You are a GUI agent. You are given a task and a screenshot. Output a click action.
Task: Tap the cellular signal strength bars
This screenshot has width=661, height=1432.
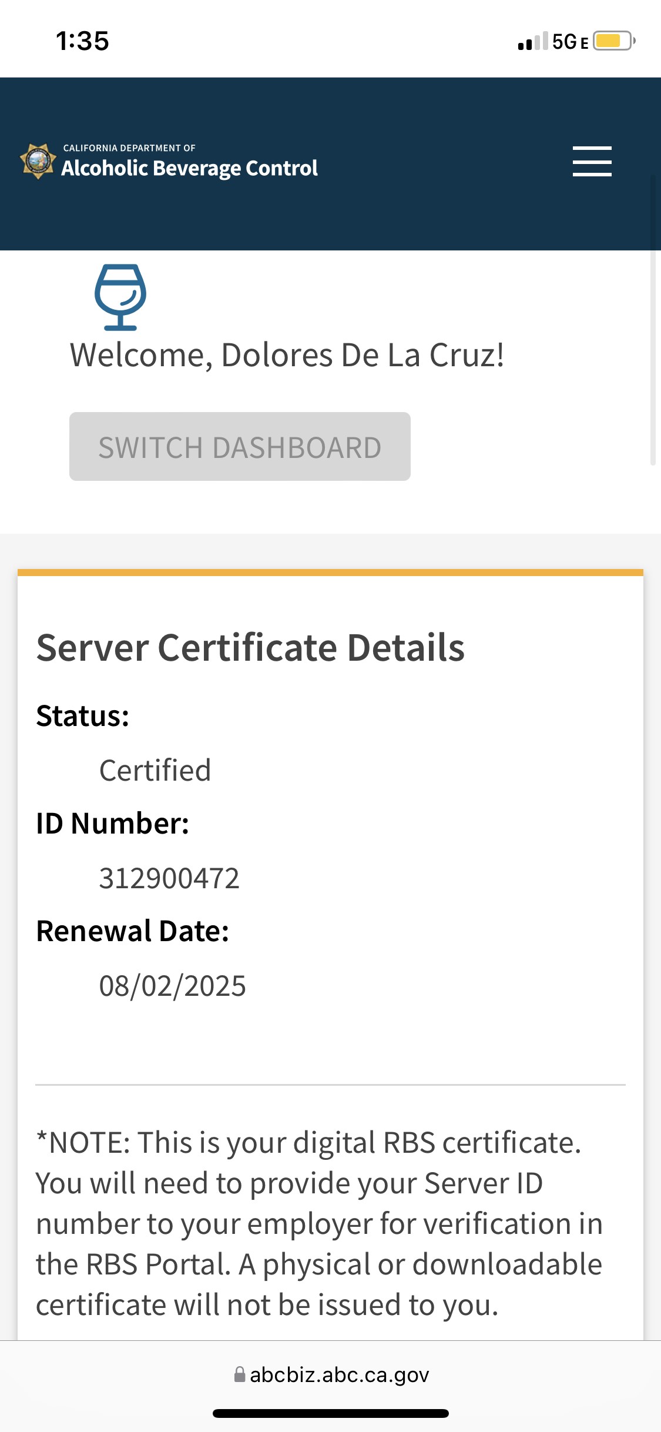pos(532,42)
